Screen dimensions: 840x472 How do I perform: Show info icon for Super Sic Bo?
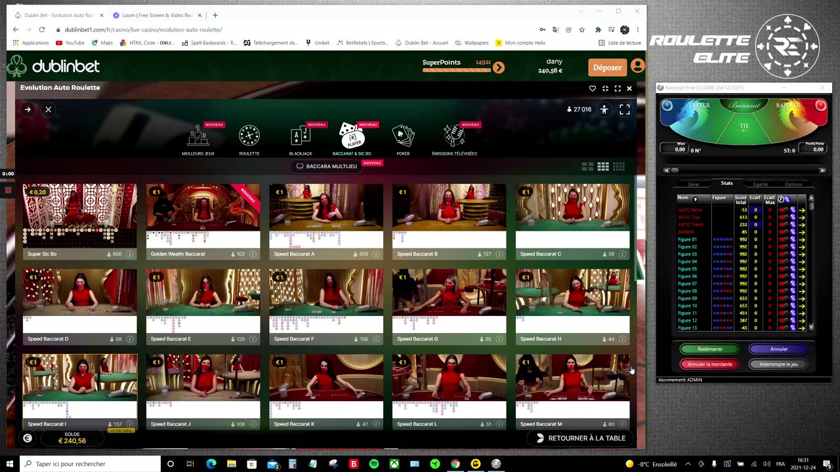click(129, 254)
